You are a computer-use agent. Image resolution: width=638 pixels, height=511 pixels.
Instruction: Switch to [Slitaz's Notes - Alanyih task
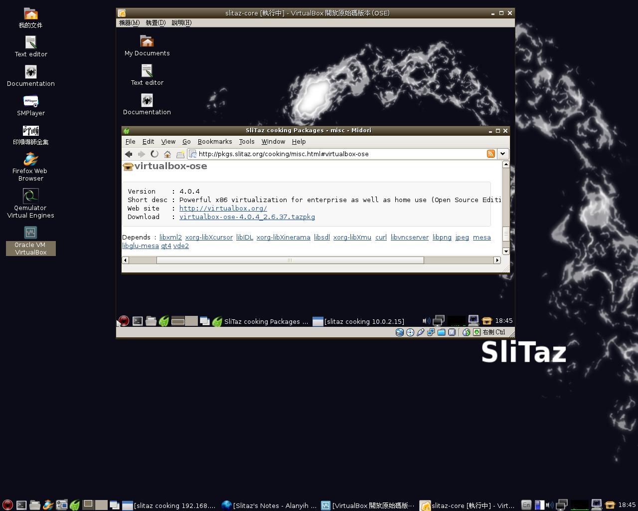click(269, 506)
